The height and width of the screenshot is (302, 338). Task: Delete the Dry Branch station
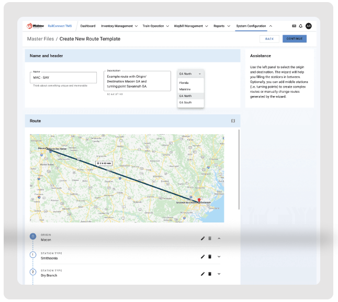(x=210, y=274)
